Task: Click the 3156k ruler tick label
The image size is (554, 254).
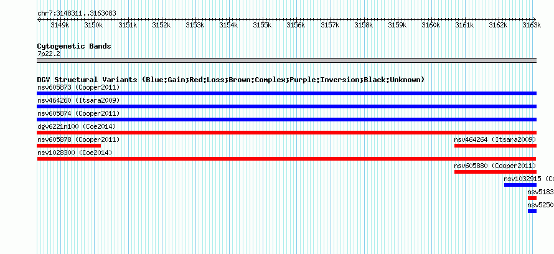Action: [296, 25]
